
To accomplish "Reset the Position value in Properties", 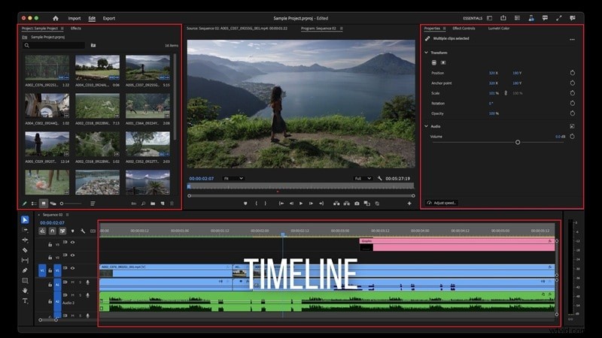I will tap(572, 73).
